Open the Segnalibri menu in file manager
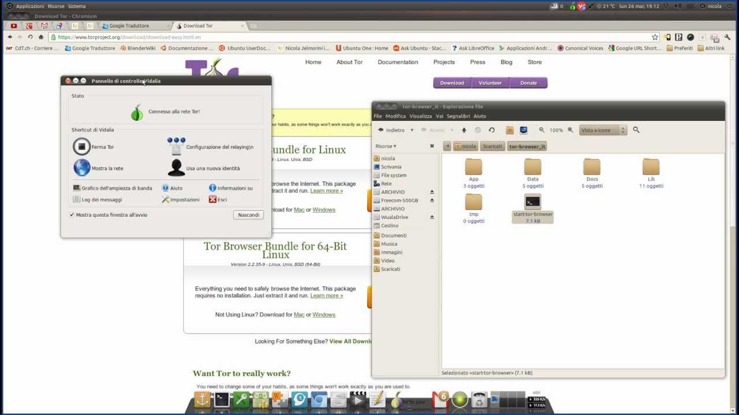739x415 pixels. [x=458, y=116]
